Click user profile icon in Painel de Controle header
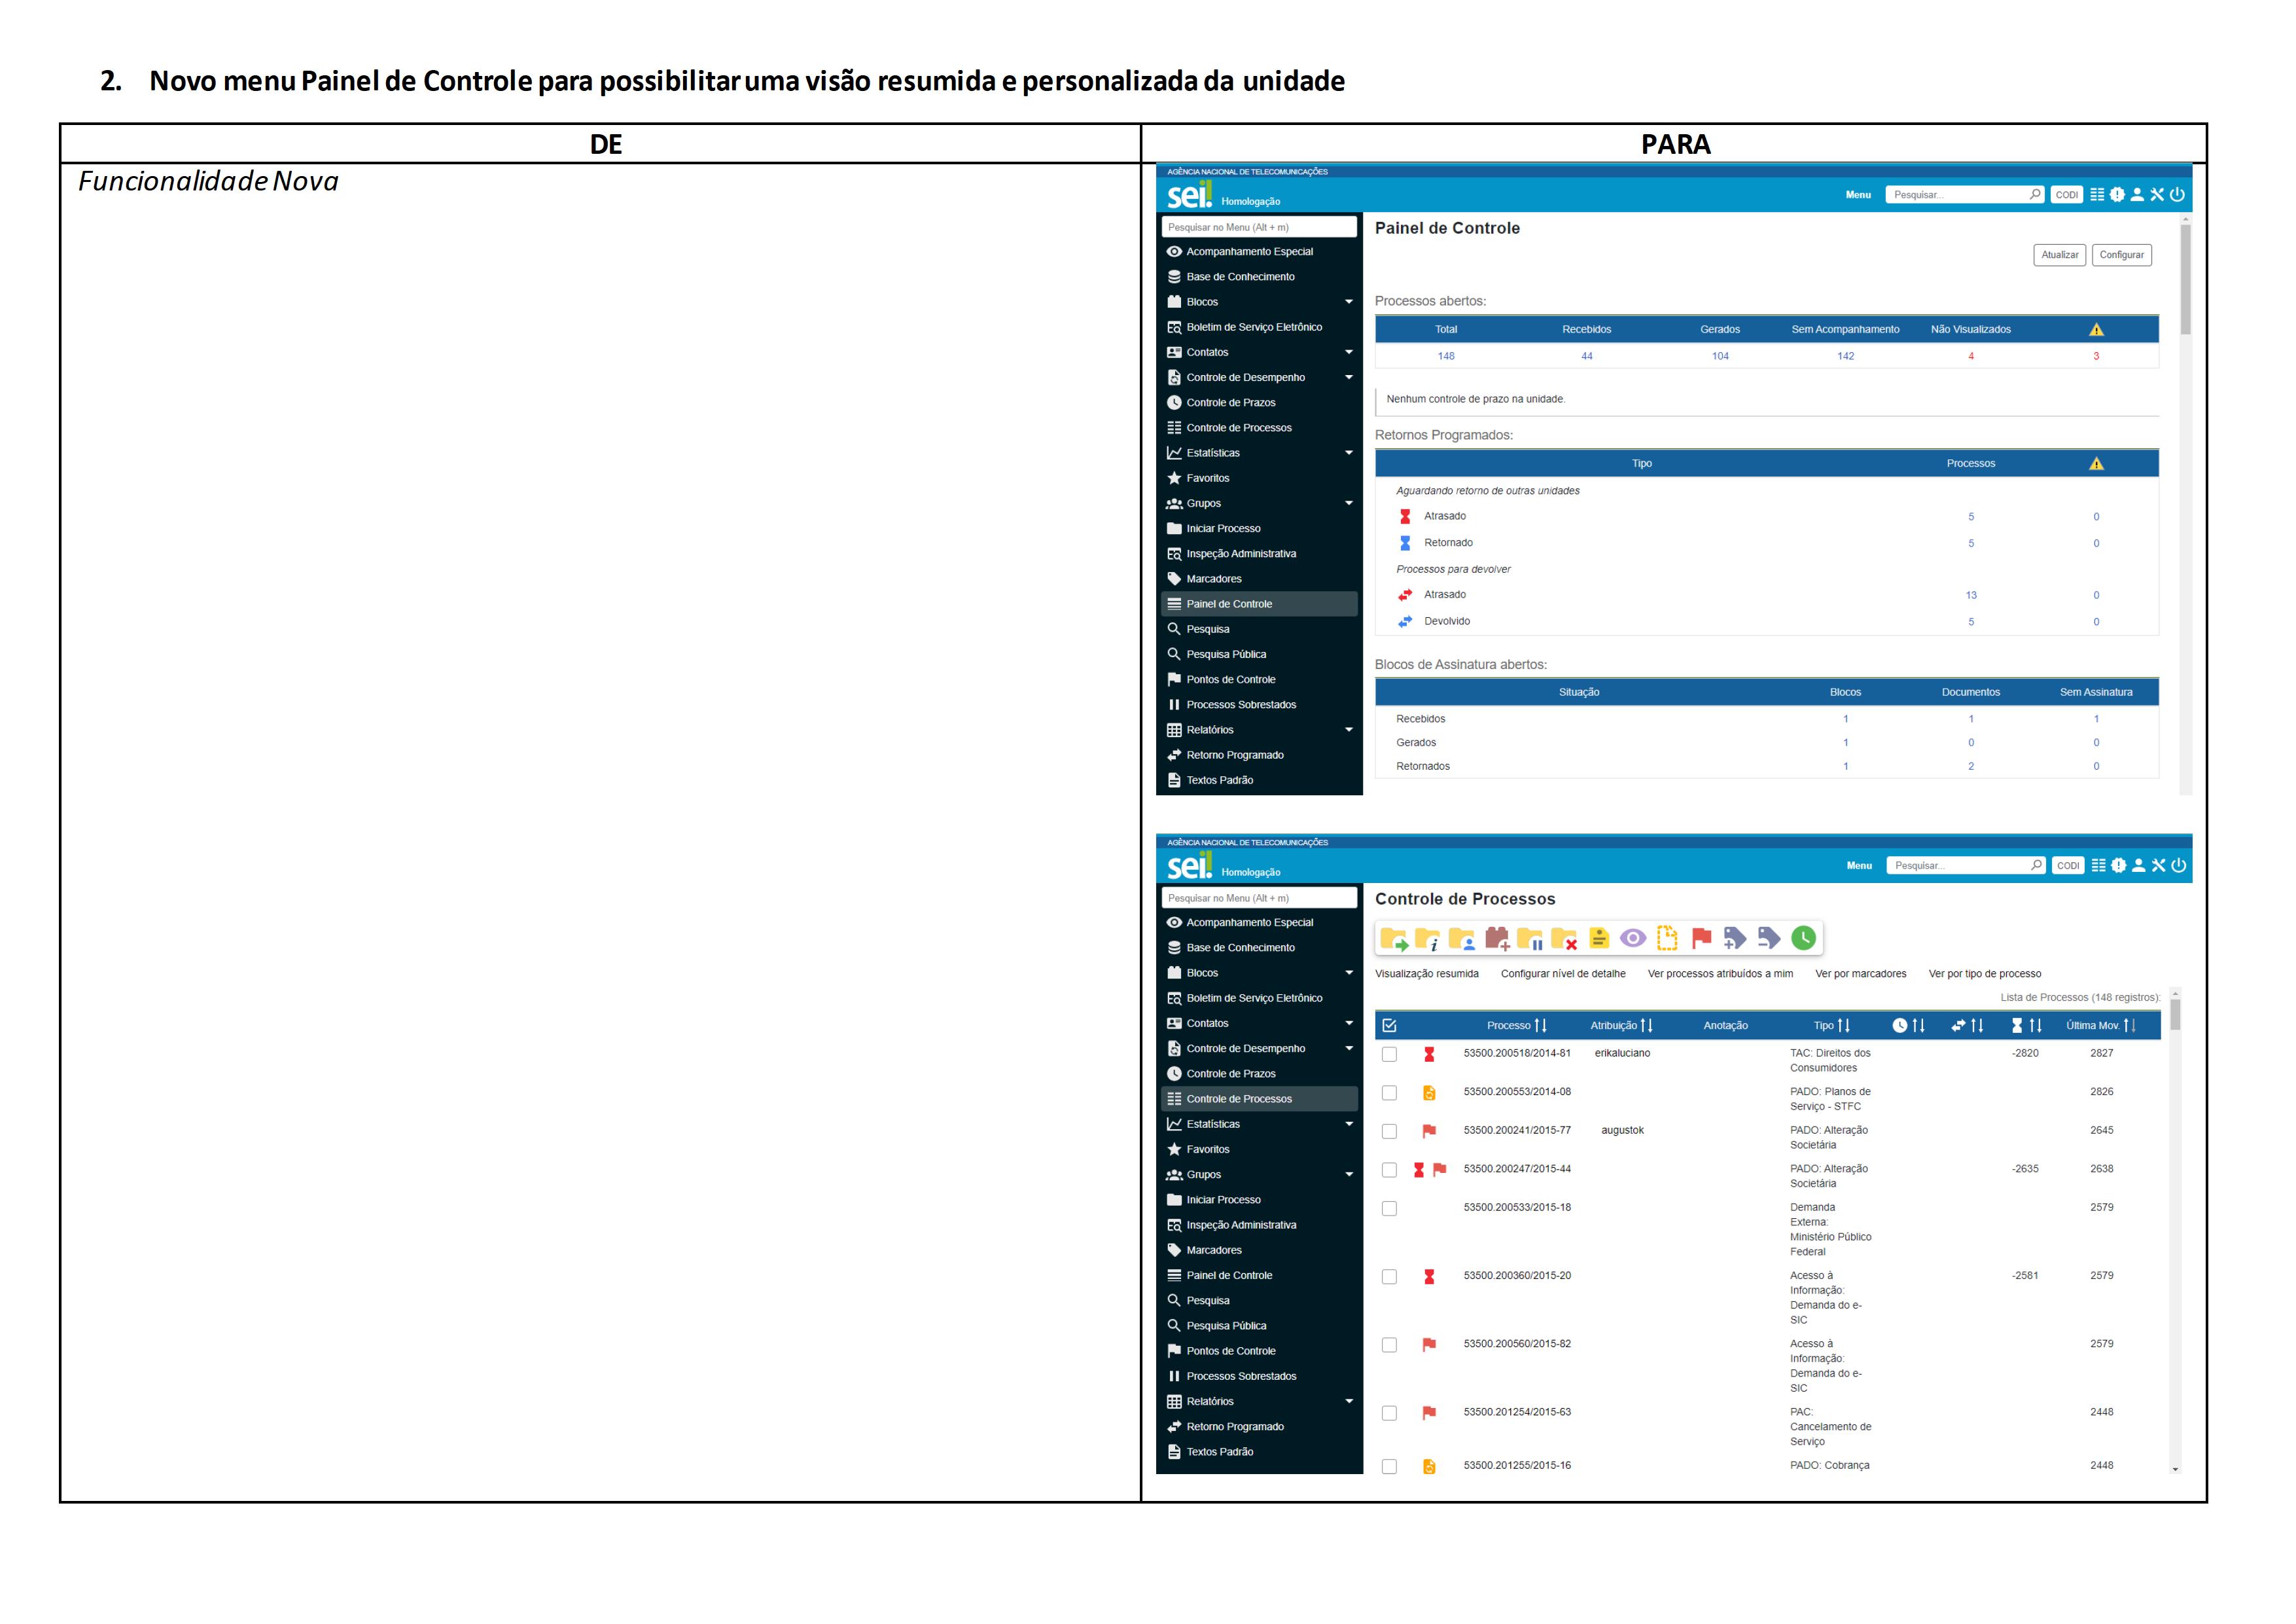 (2137, 194)
